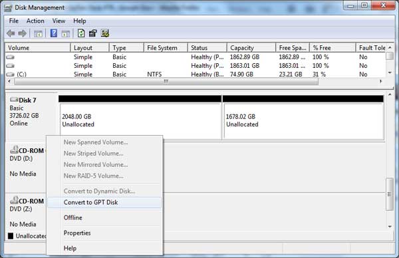Image resolution: width=399 pixels, height=258 pixels.
Task: Click the 23.21 GB free space cell
Action: coord(291,74)
